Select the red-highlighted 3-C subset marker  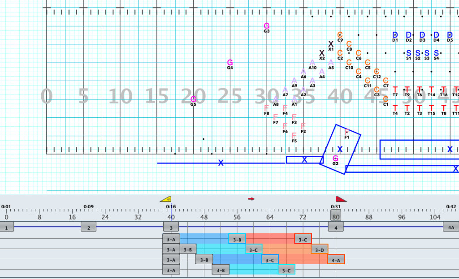click(x=303, y=239)
